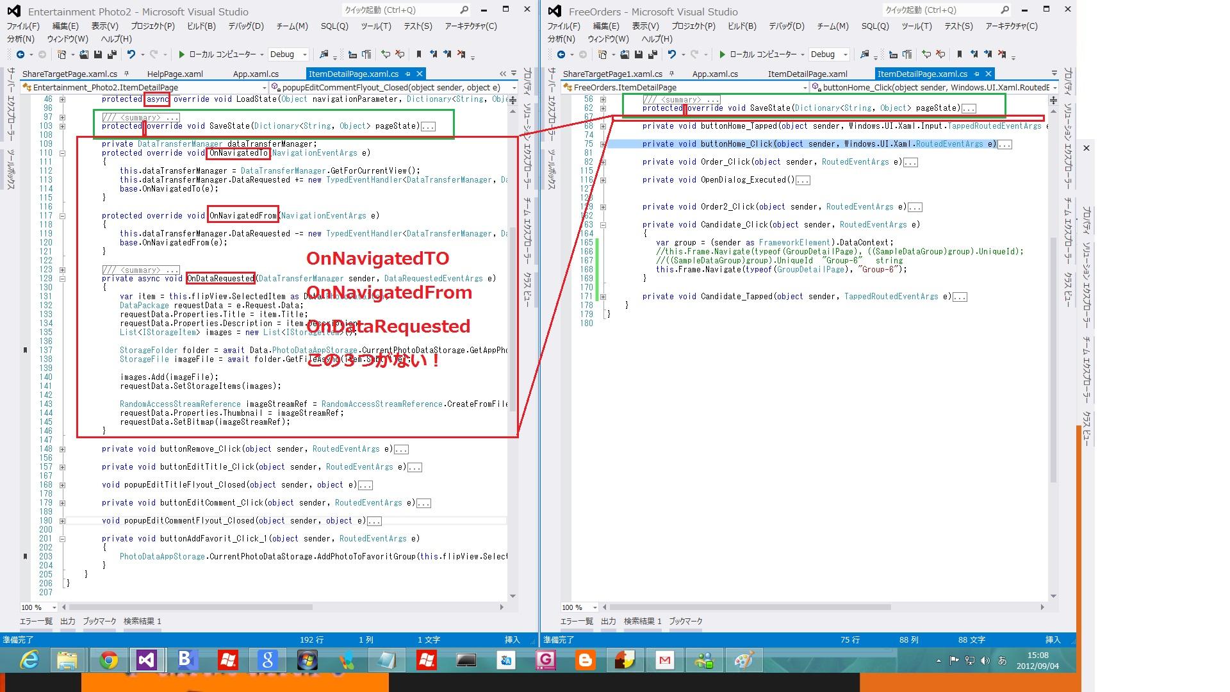Collapse Candidate_Click method outlining box
Viewport: 1230px width, 692px height.
(x=603, y=225)
